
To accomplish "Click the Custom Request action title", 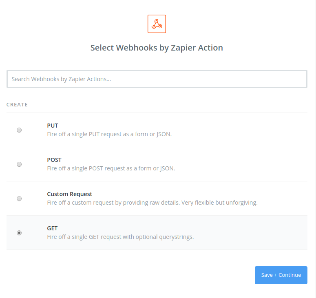I will point(70,194).
